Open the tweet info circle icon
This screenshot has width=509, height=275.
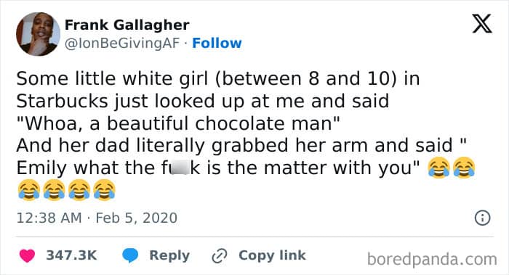pyautogui.click(x=482, y=218)
